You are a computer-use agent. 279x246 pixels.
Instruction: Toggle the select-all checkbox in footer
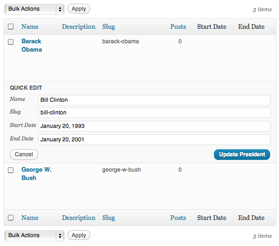pos(11,218)
